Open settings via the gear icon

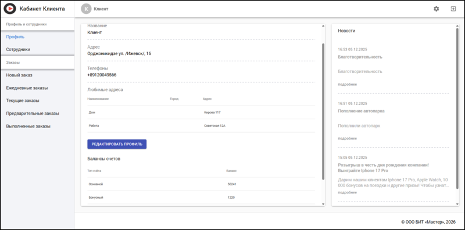click(x=436, y=9)
